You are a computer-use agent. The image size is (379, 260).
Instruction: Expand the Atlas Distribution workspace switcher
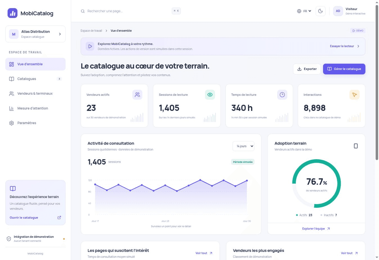[35, 34]
